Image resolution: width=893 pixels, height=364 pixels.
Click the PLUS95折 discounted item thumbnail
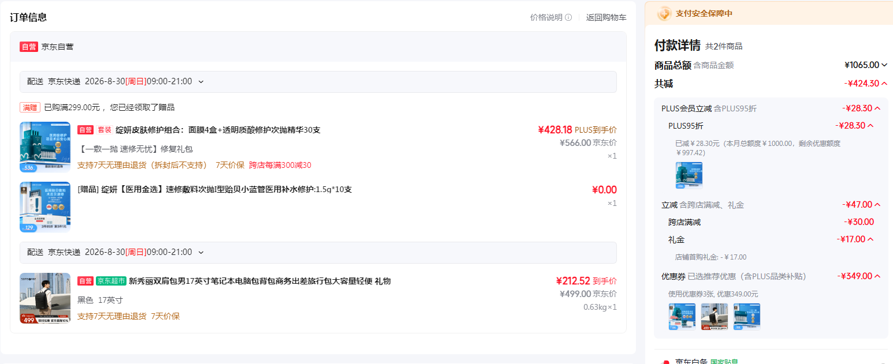pos(689,176)
